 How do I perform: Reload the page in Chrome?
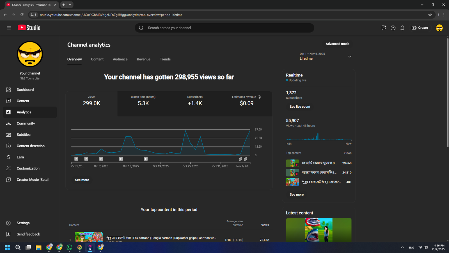[22, 15]
